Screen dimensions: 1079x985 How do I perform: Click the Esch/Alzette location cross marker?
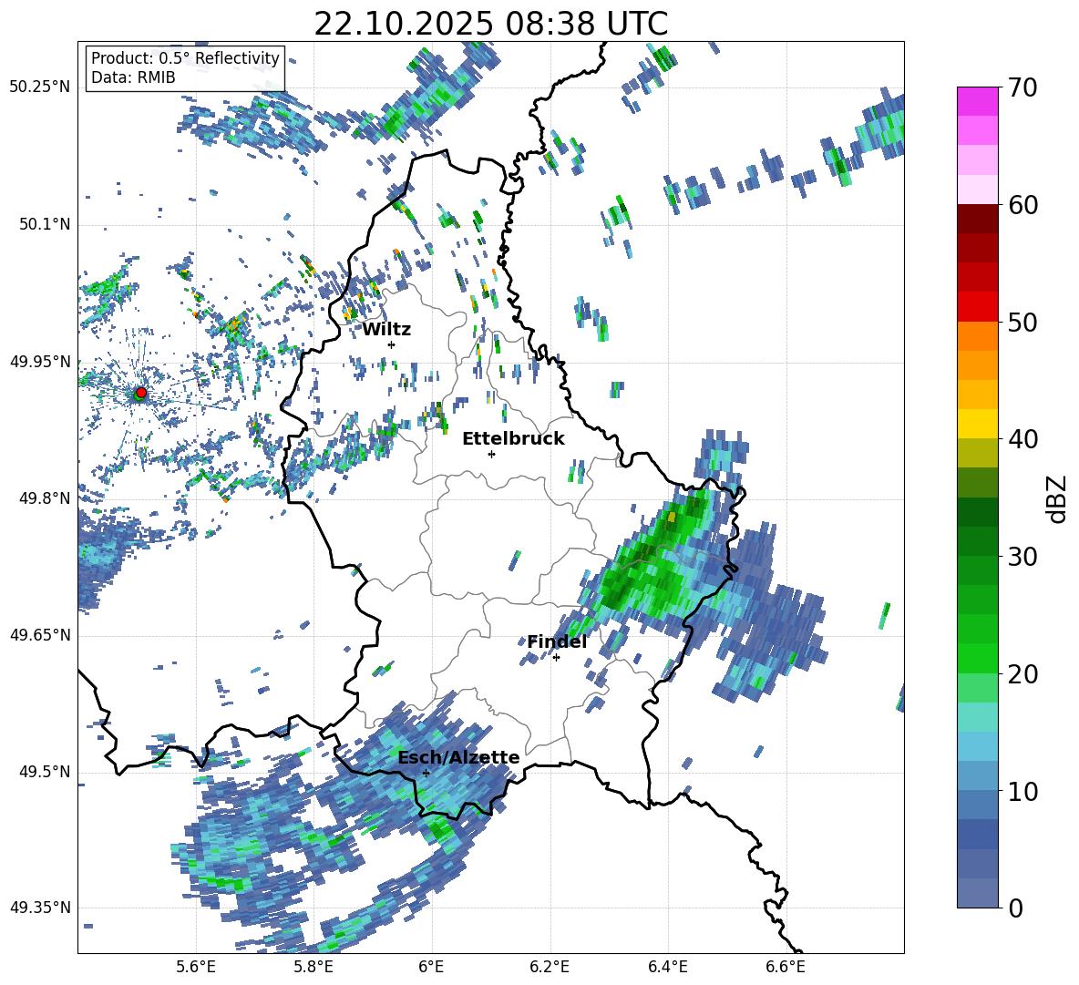[x=426, y=773]
